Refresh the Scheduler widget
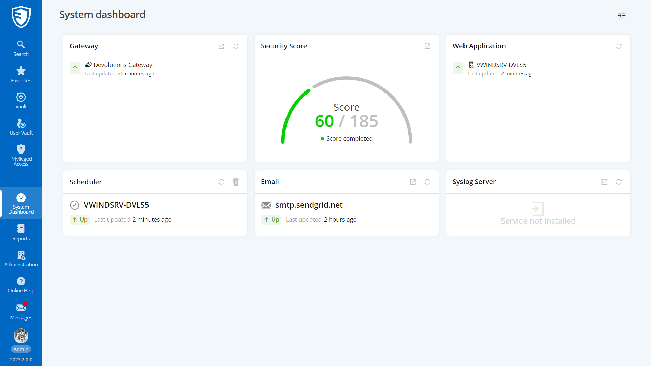 click(x=221, y=182)
